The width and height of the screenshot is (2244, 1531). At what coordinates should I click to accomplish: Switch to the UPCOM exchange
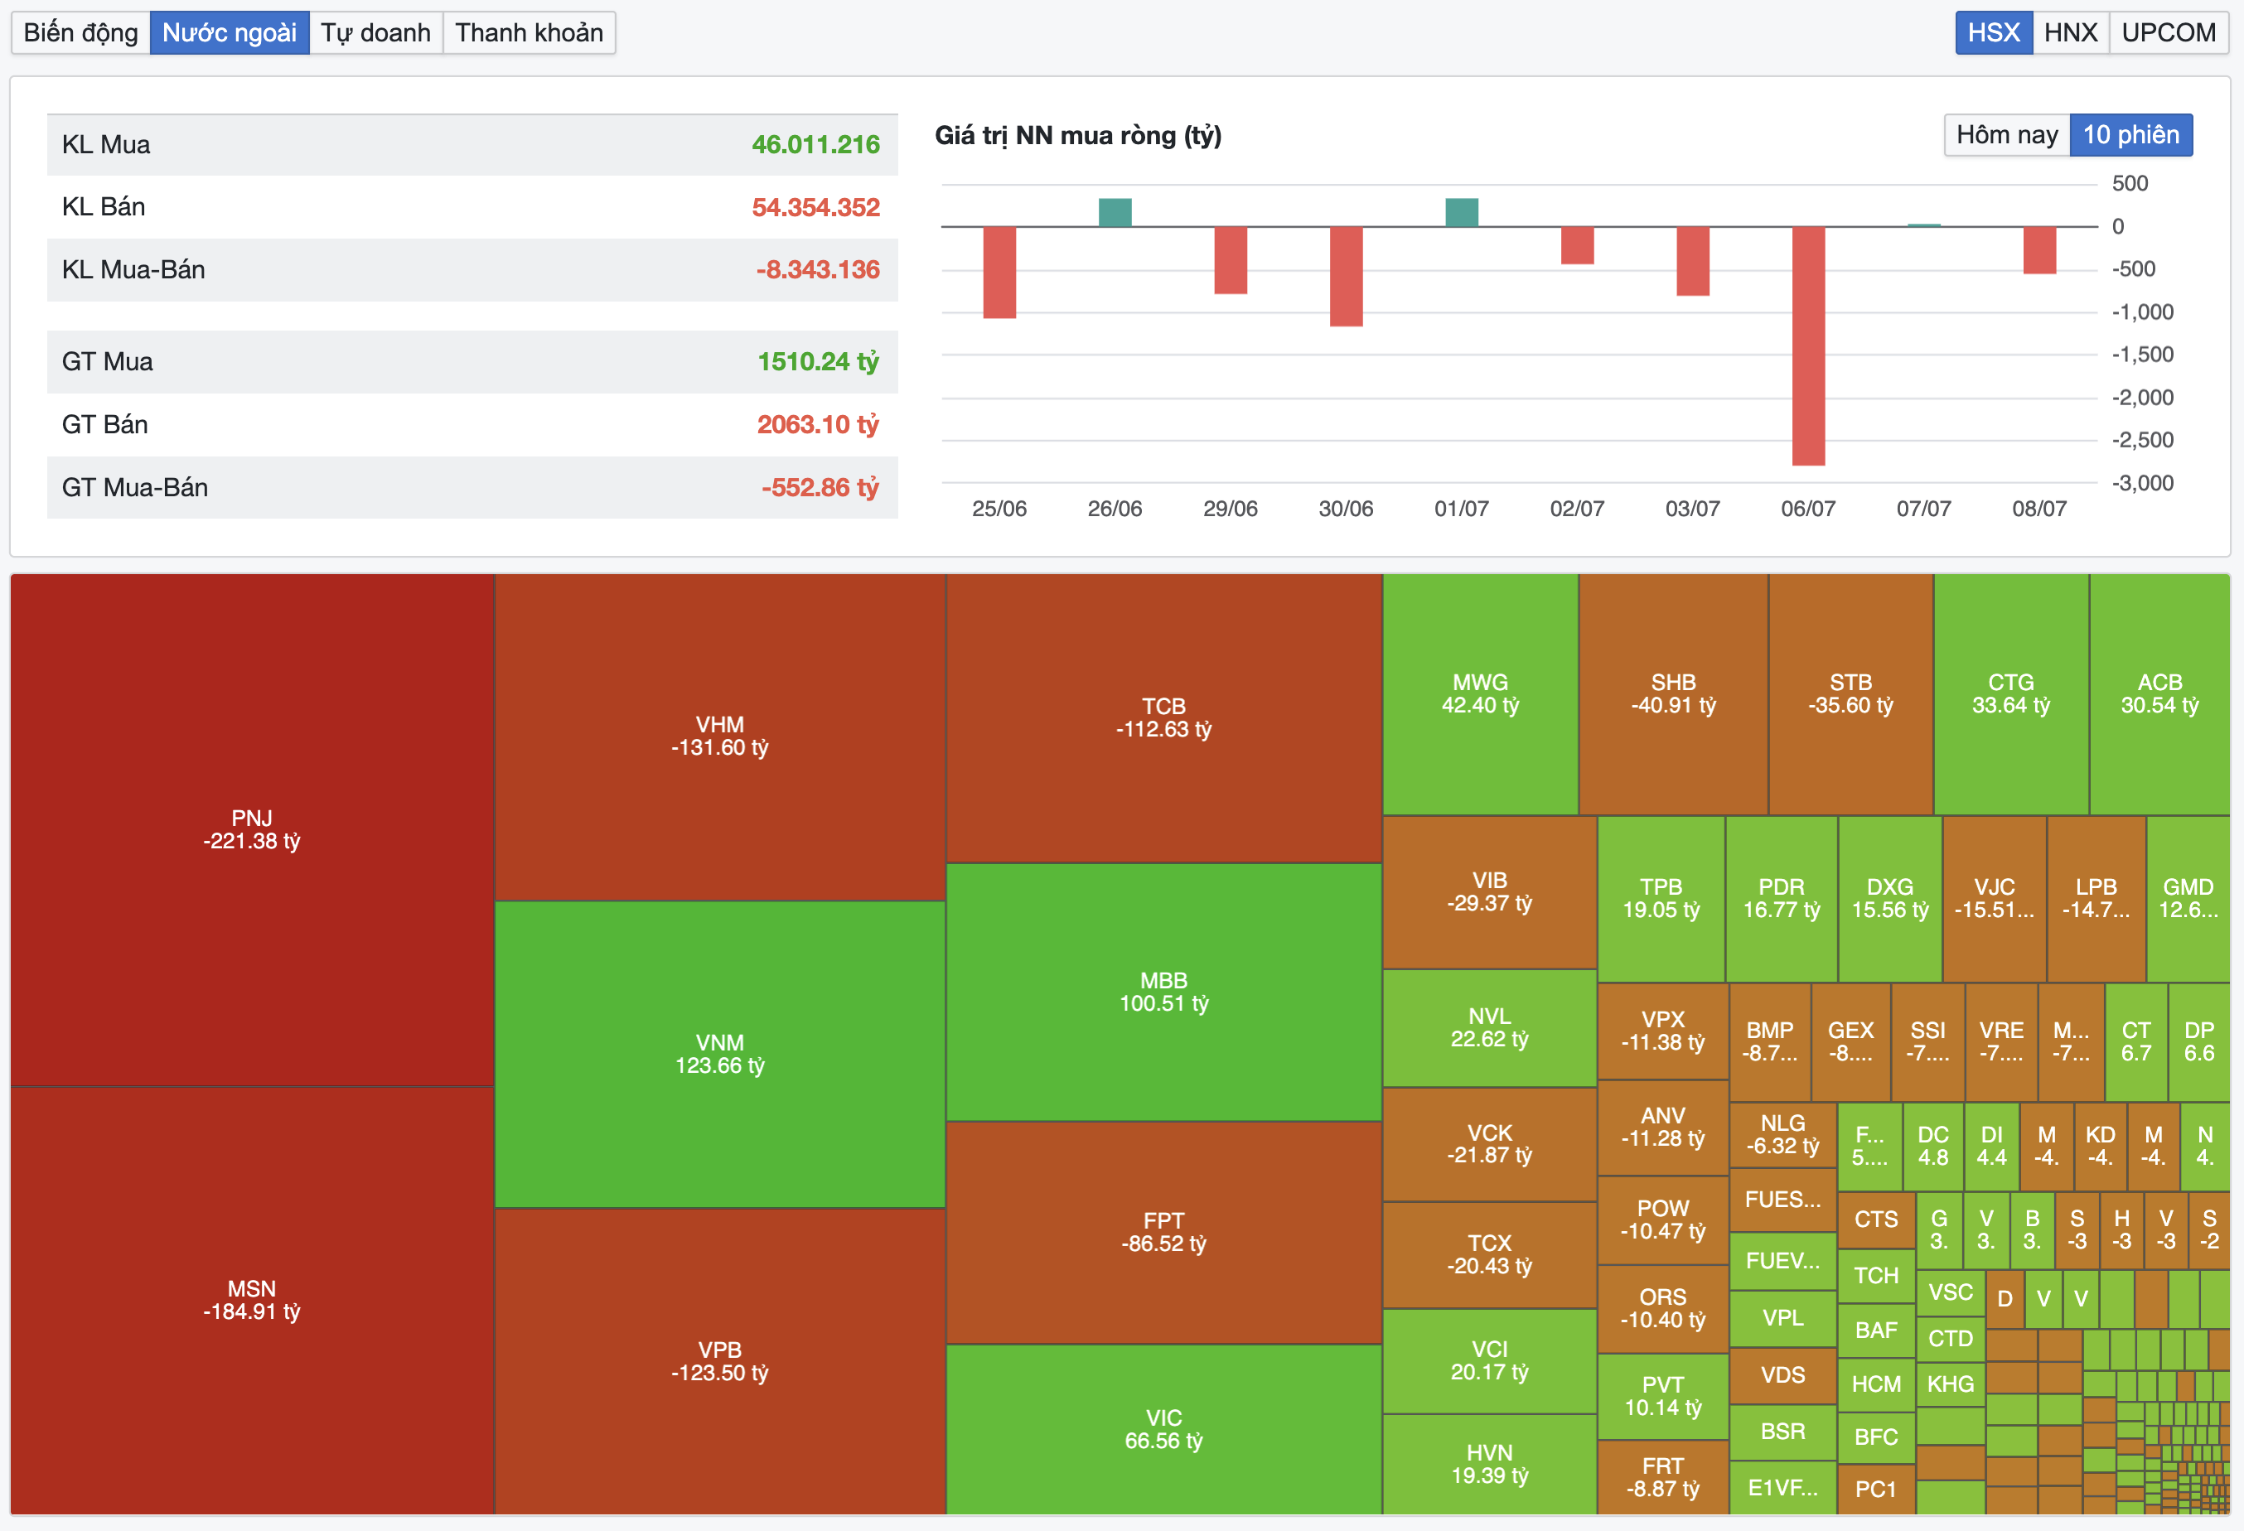(2169, 33)
